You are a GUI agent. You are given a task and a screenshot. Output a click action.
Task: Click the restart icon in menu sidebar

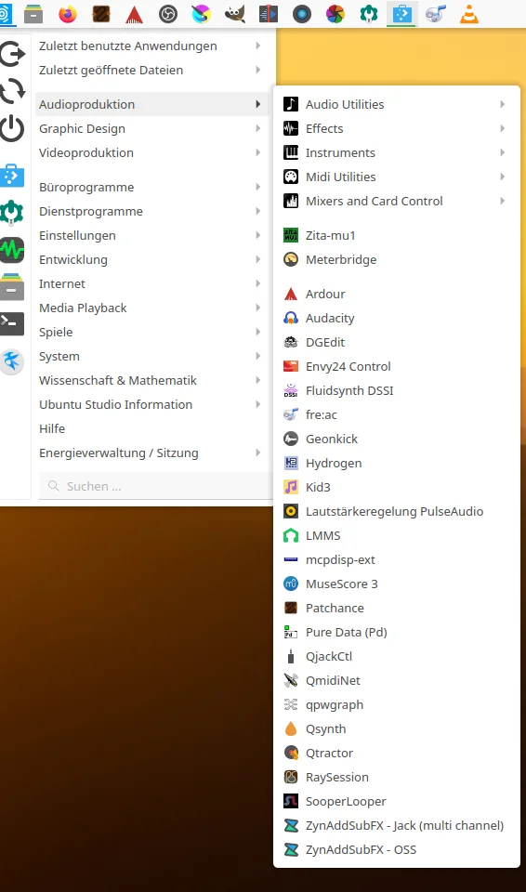(12, 91)
